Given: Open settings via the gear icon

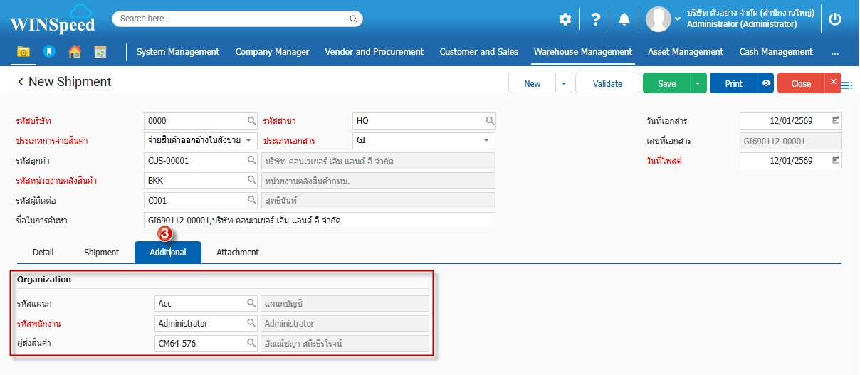Looking at the screenshot, I should pos(565,20).
